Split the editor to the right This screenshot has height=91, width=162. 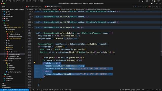point(157,7)
